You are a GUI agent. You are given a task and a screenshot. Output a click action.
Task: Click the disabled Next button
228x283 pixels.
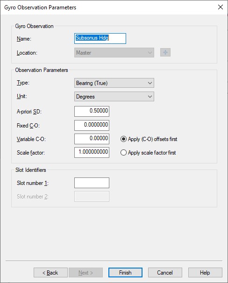[x=85, y=273]
